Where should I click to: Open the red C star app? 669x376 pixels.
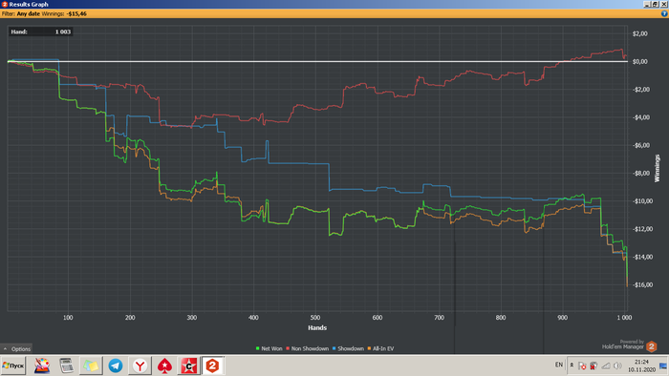click(x=189, y=366)
